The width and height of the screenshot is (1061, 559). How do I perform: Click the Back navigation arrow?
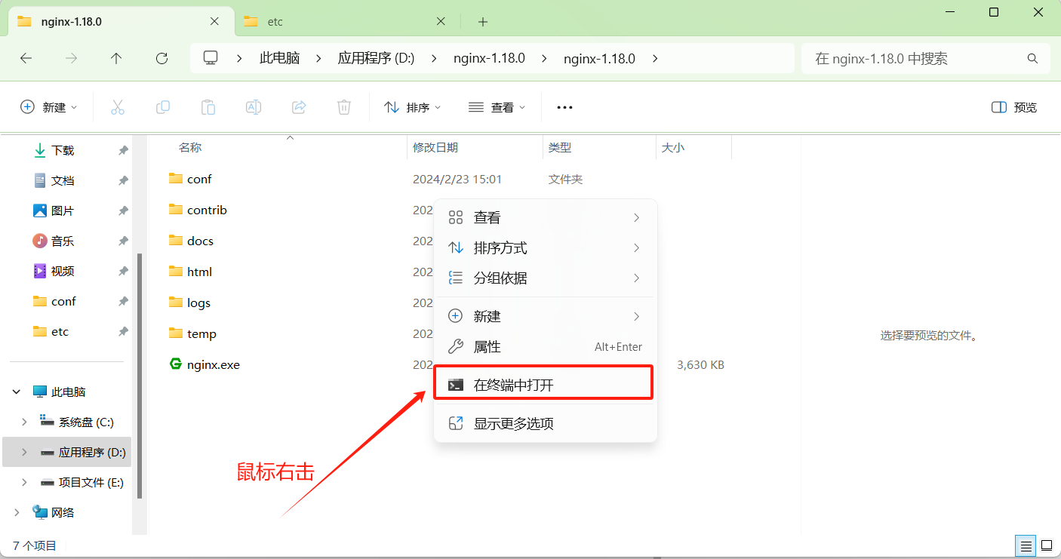[26, 58]
